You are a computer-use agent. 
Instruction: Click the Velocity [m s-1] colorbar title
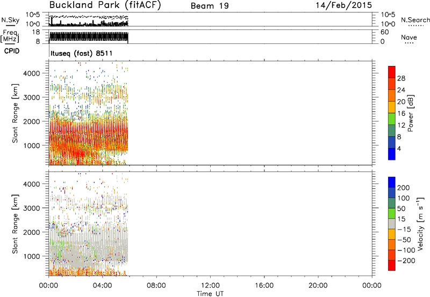point(420,224)
